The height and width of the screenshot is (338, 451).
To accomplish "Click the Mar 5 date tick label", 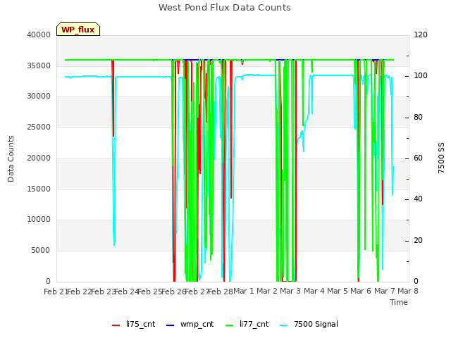I will 338,291.
